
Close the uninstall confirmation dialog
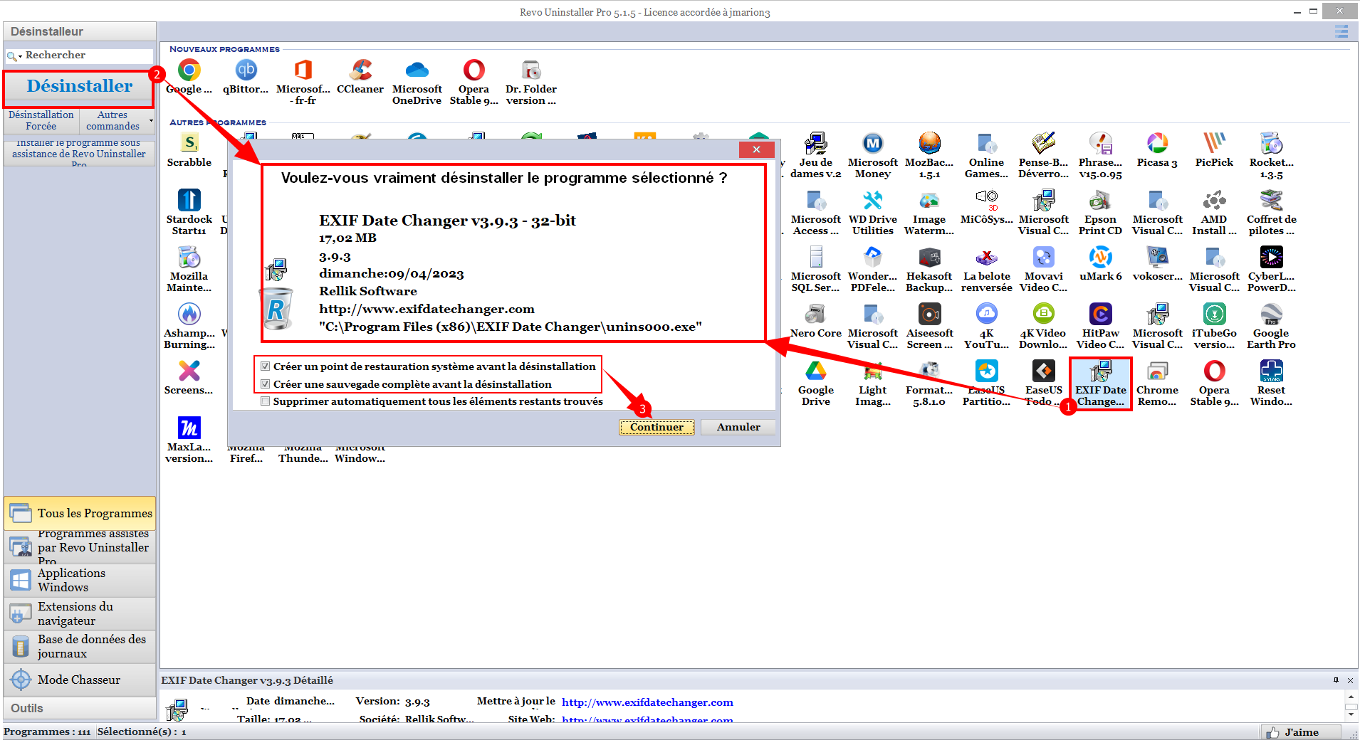756,149
